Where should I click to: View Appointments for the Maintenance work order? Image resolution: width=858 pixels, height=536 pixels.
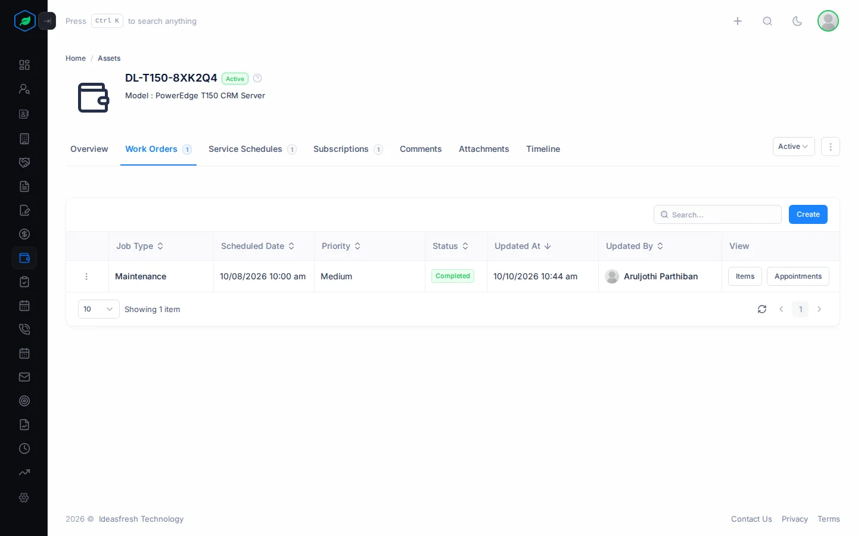[798, 276]
